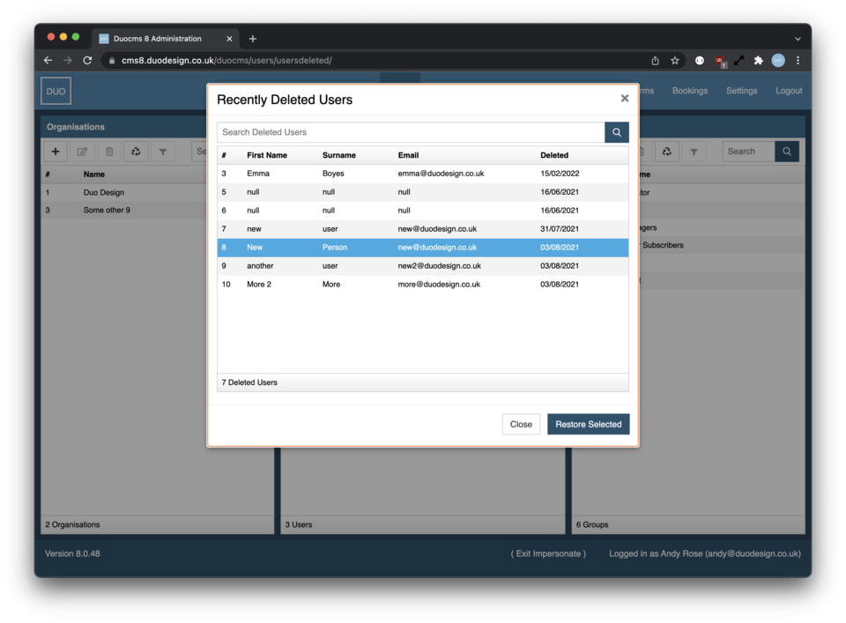Open the organisations recycle icon

click(x=136, y=152)
